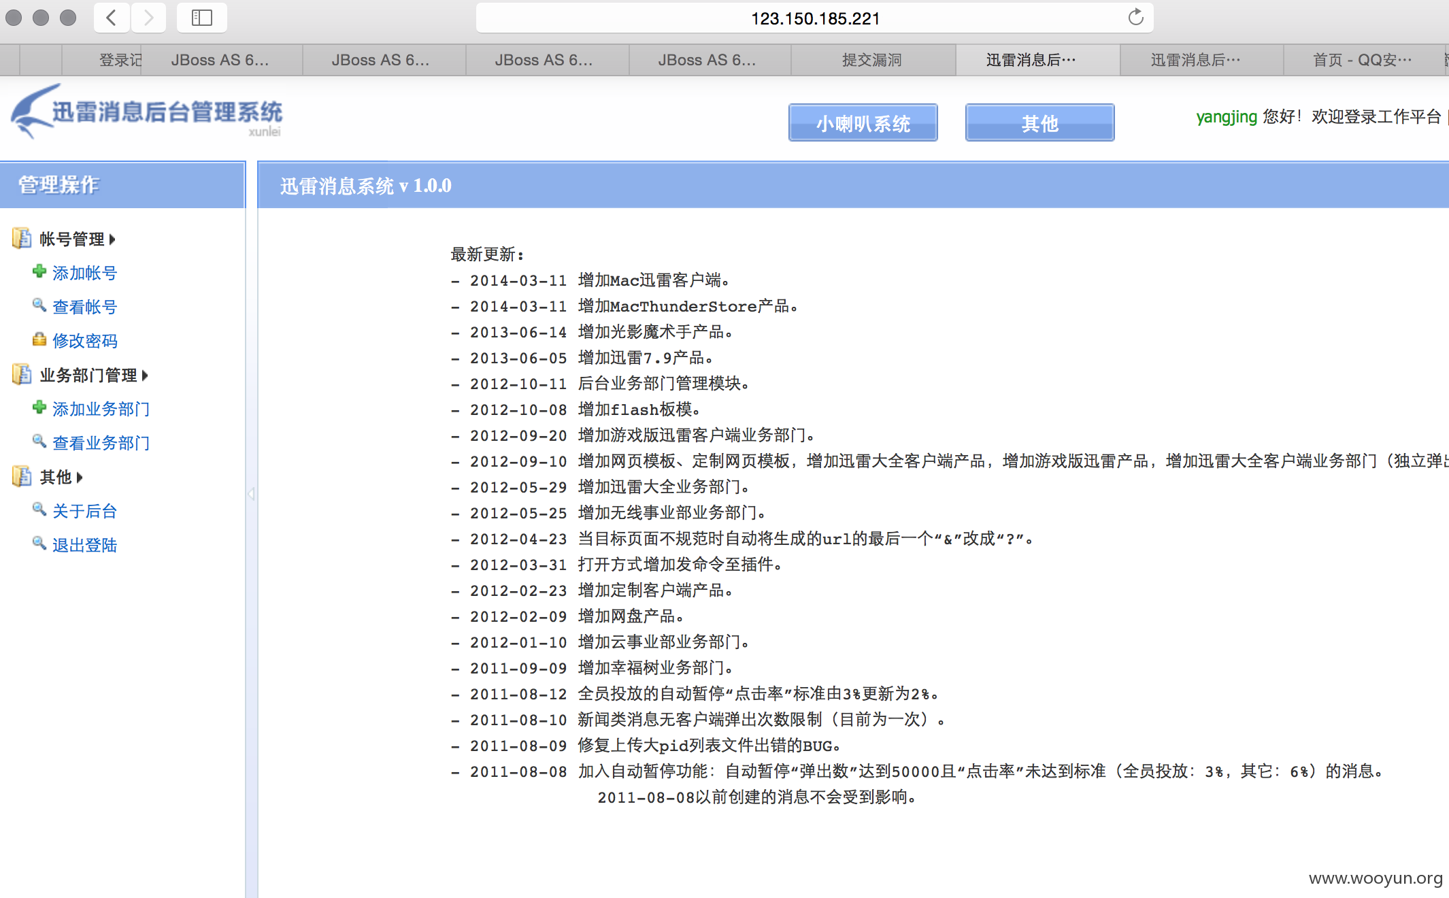Switch to the 登录记 browser tab
This screenshot has width=1449, height=898.
(102, 60)
